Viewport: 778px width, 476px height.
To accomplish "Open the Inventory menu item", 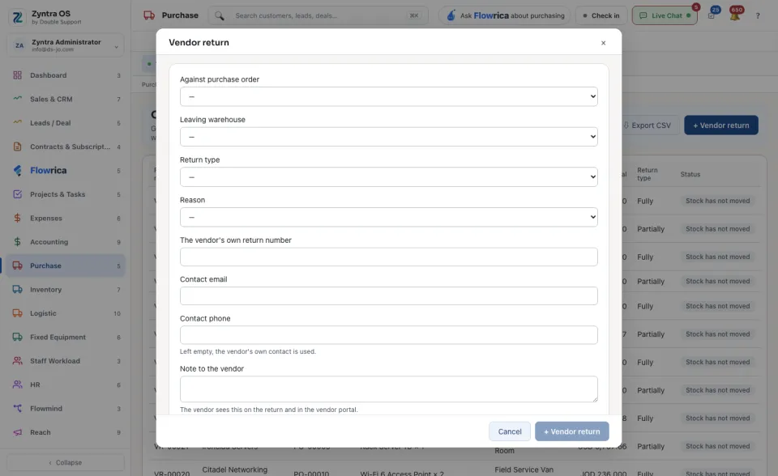I will click(65, 290).
